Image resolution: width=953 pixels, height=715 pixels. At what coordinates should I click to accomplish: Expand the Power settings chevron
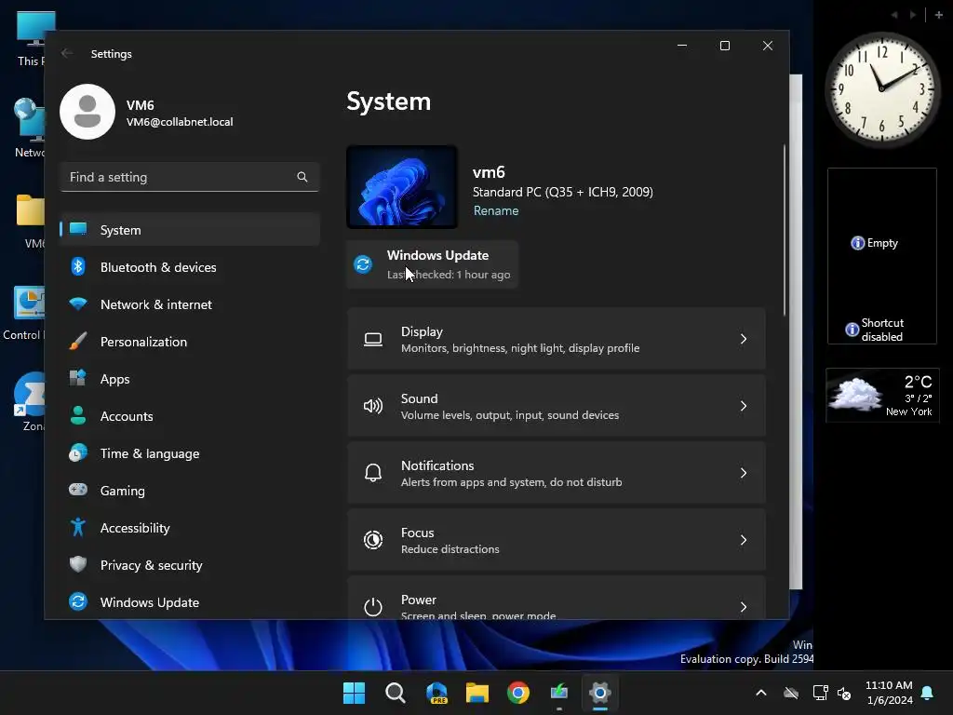[744, 607]
